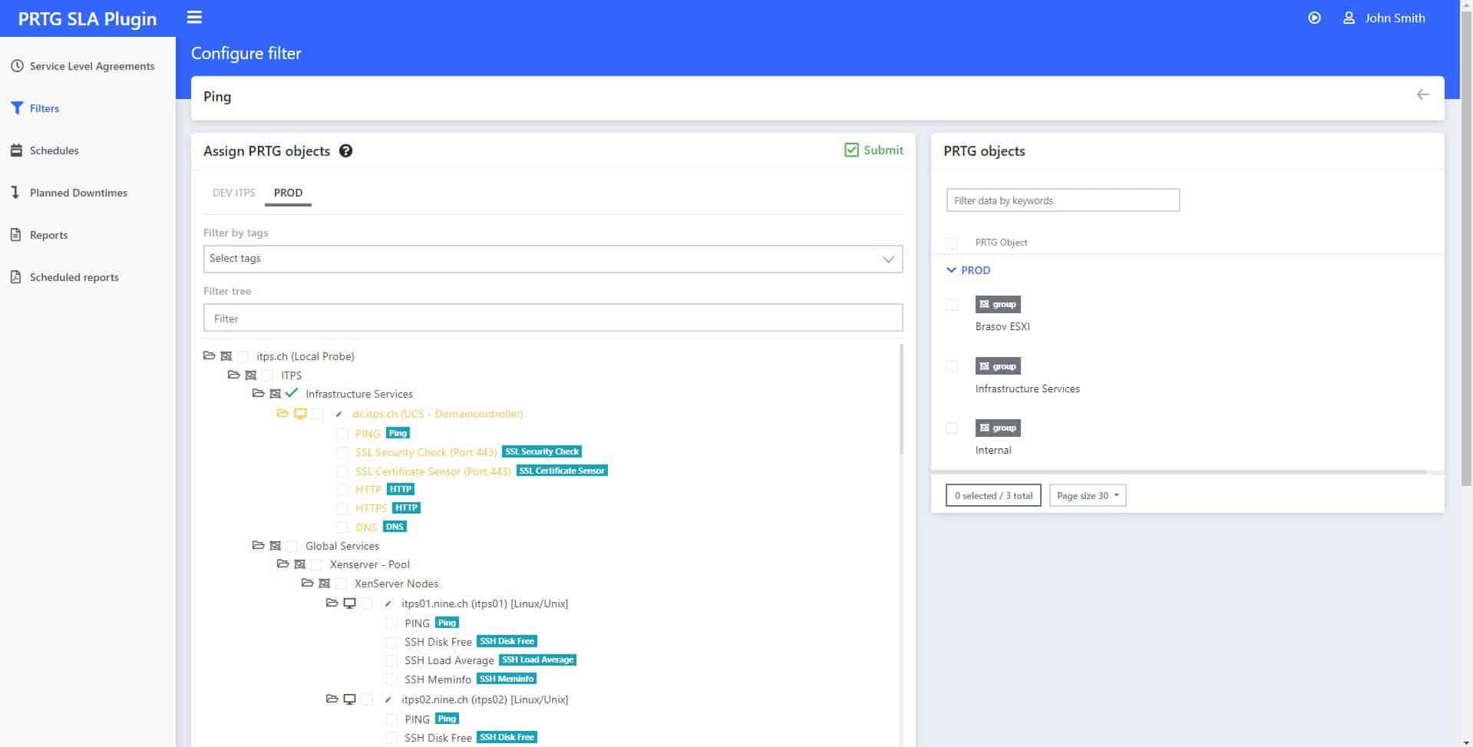Click the pencil icon beside dc.itps.ch
Viewport: 1473px width, 747px height.
point(339,414)
